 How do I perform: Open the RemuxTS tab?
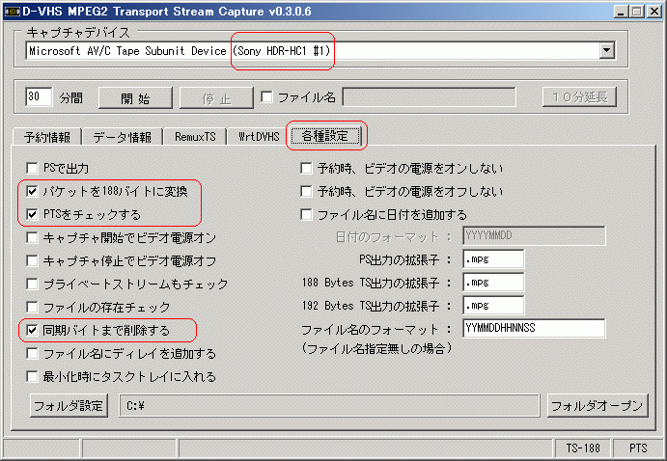pyautogui.click(x=195, y=137)
